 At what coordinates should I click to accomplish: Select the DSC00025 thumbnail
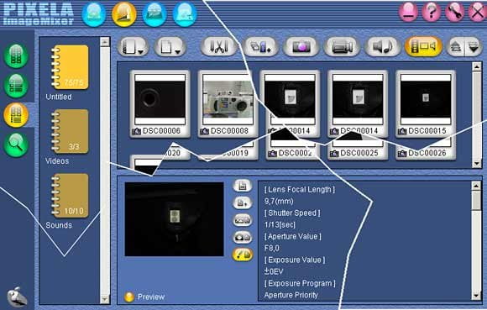[x=358, y=150]
